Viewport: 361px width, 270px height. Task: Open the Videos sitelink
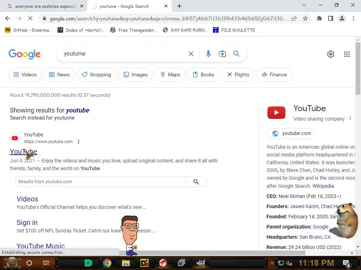pos(27,199)
